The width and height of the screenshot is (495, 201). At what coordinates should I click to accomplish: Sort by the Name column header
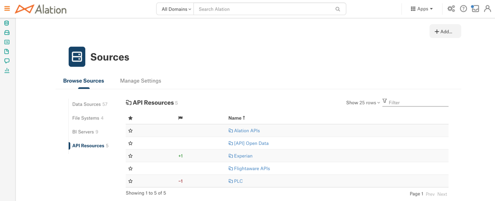click(237, 118)
